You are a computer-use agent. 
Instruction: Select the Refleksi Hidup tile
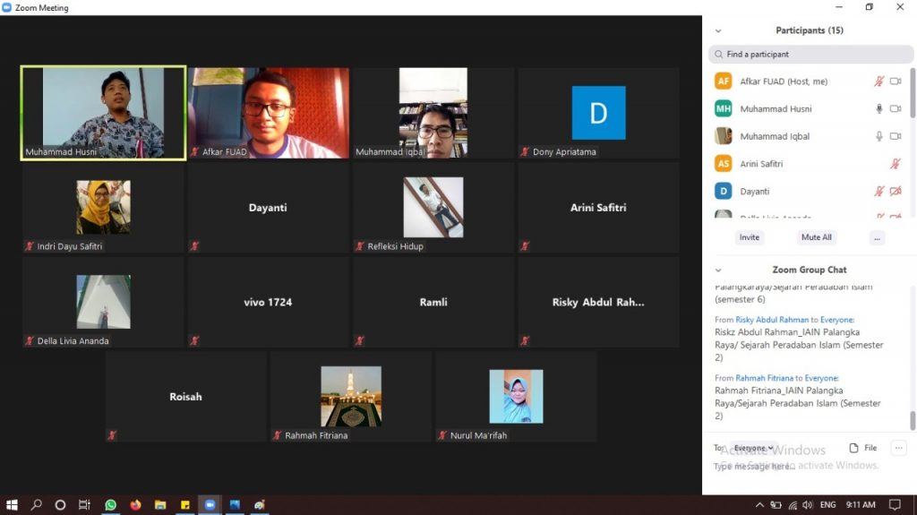point(433,208)
